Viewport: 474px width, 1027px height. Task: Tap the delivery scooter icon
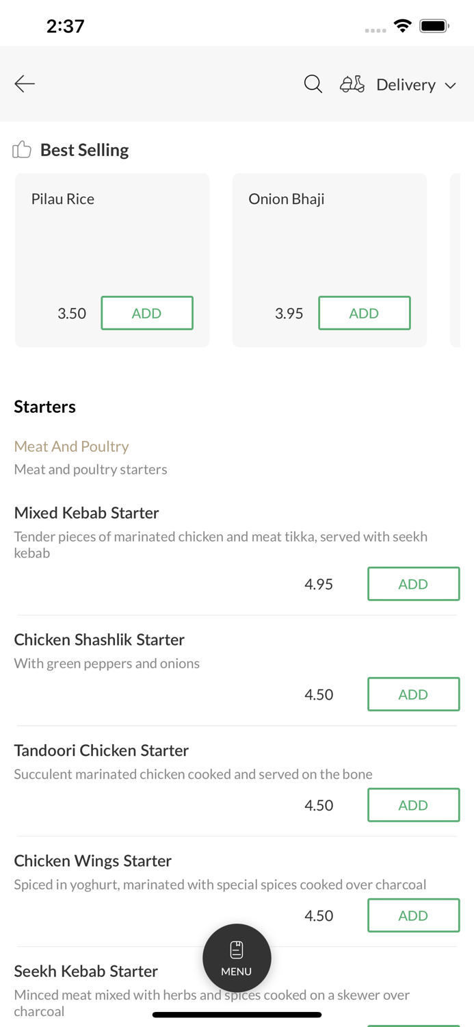pos(352,84)
